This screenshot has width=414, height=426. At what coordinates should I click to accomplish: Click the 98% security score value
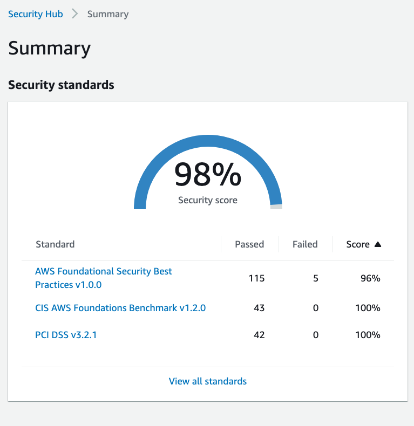pyautogui.click(x=208, y=174)
